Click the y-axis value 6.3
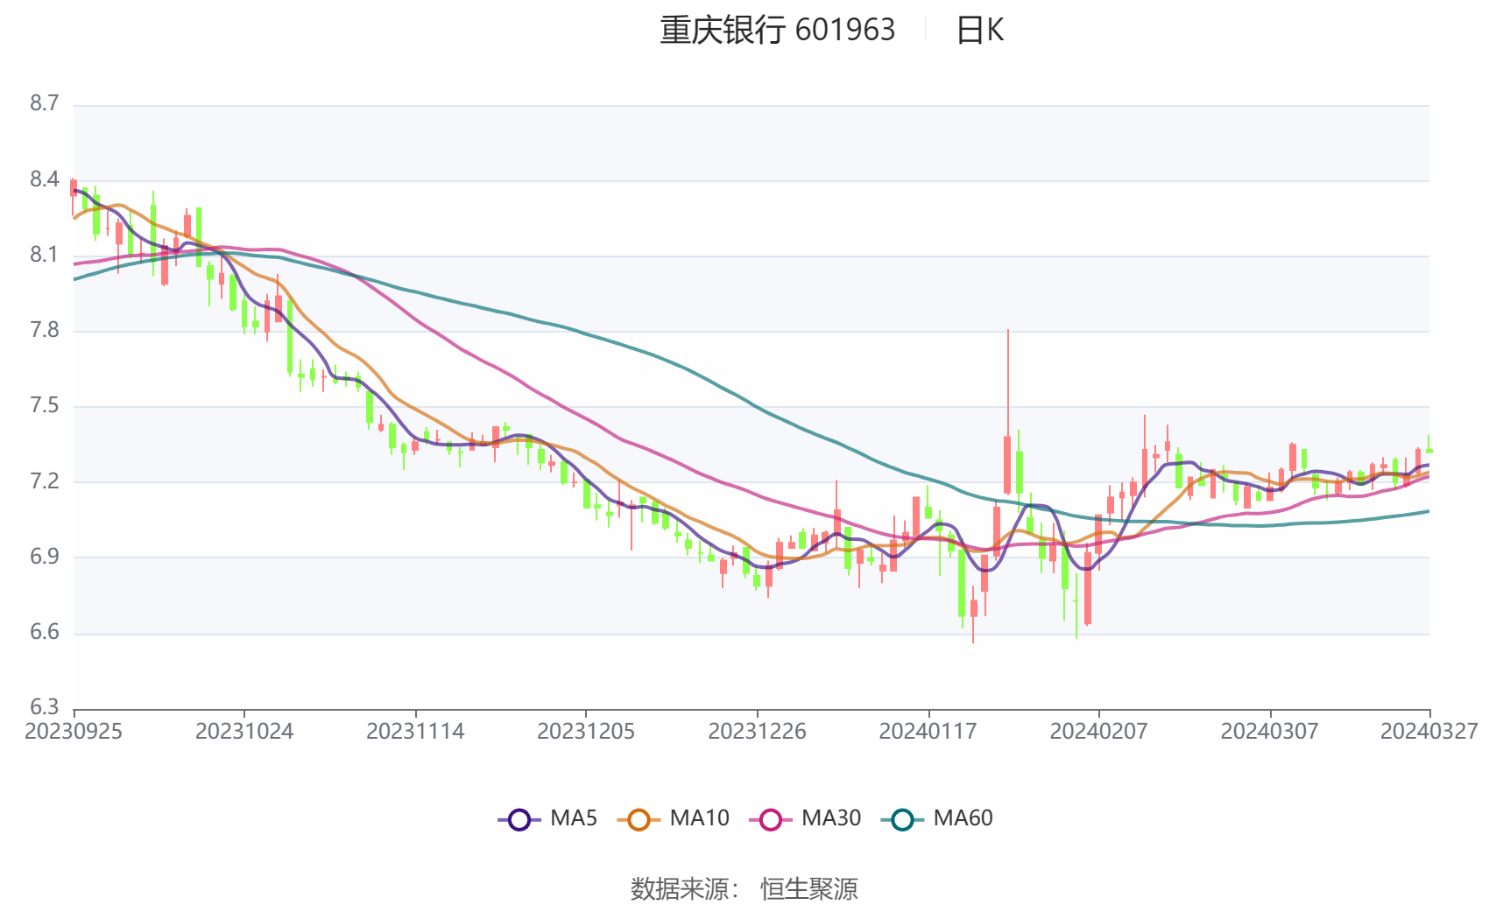 point(45,707)
